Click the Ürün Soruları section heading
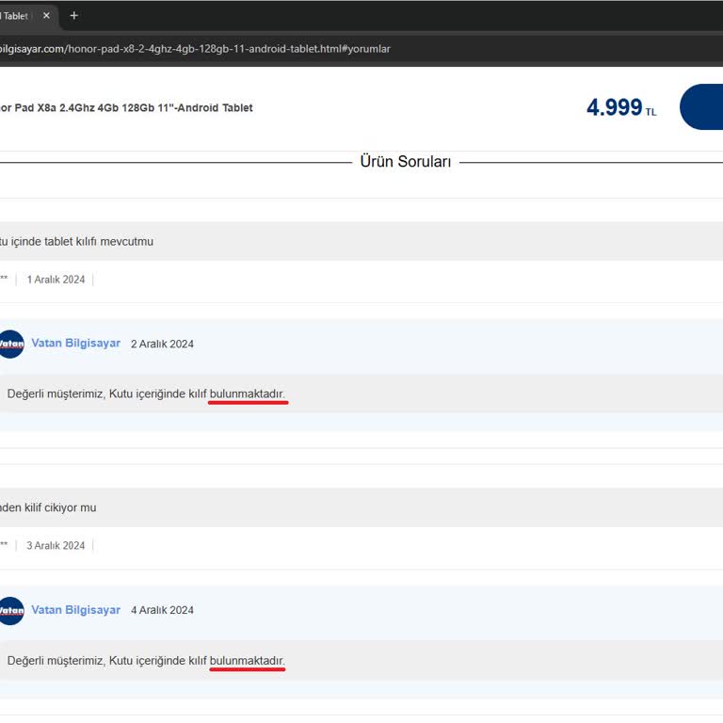 (405, 162)
